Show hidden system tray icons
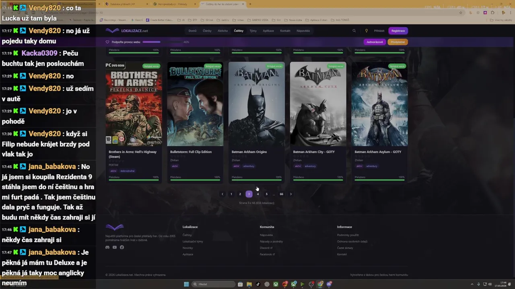 click(x=472, y=284)
